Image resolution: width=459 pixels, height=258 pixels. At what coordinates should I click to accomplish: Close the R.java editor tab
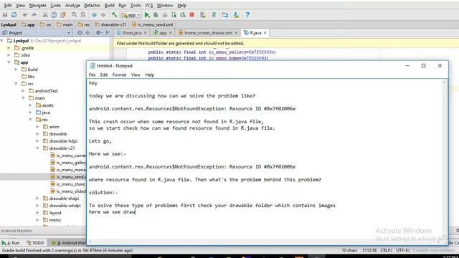[265, 33]
